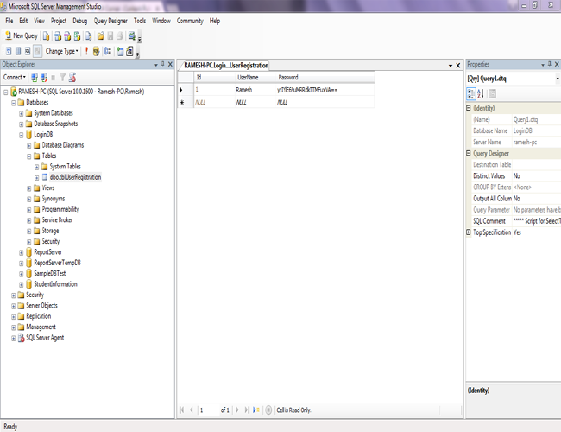Click the Stop icon in Object Explorer toolbar
The height and width of the screenshot is (432, 561).
coord(54,78)
